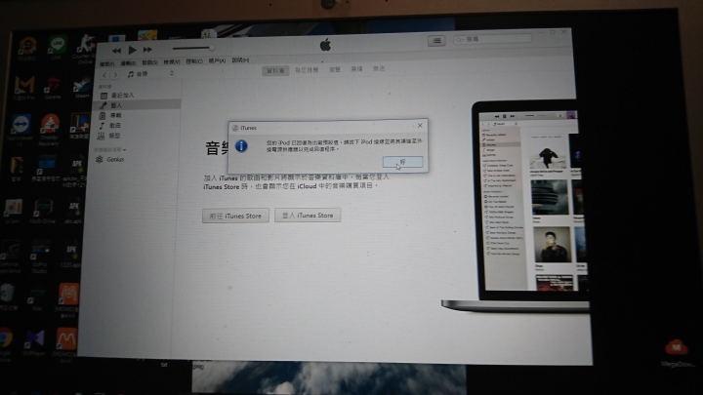Collapse the music playlists section header

[x=109, y=149]
